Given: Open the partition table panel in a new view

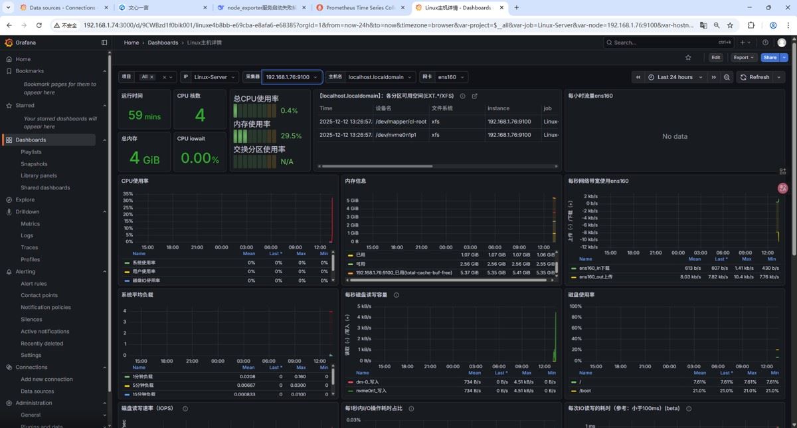Looking at the screenshot, I should (474, 96).
